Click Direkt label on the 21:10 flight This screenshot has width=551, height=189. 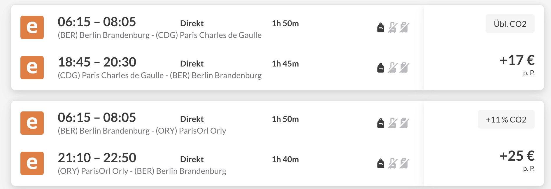(192, 159)
